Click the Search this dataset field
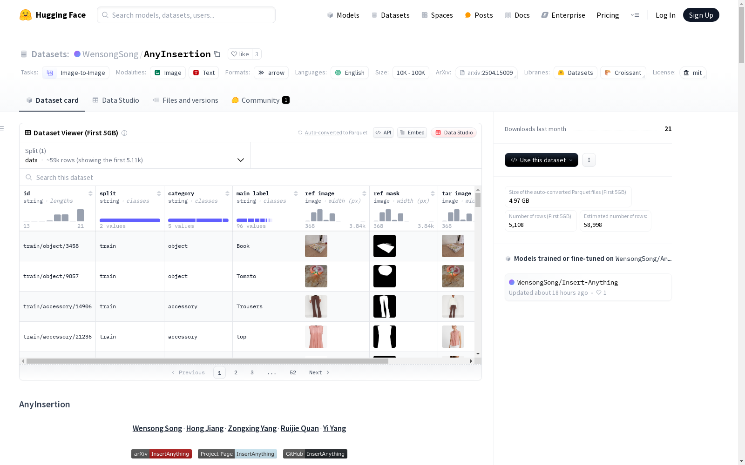Screen dimensions: 745x465 [x=251, y=178]
